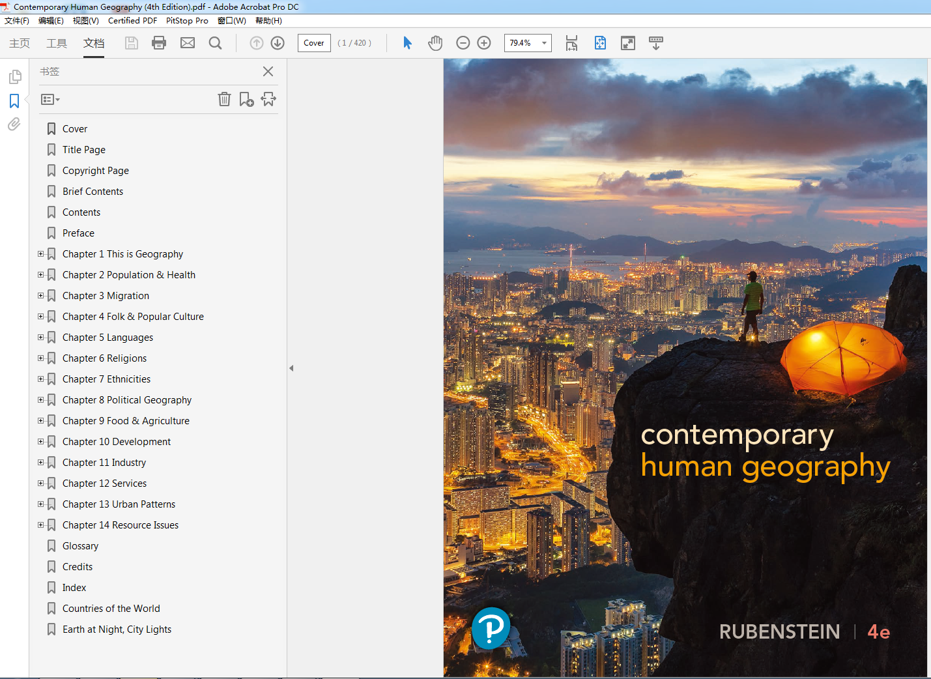The width and height of the screenshot is (931, 679).
Task: Select Chapter 11 Industry bookmark
Action: [104, 463]
